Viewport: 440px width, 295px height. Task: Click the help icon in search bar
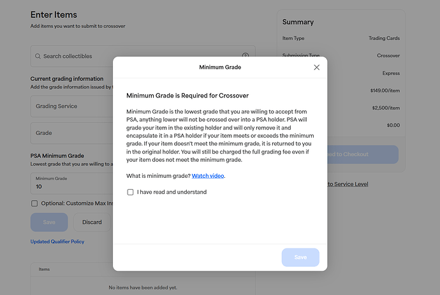(x=246, y=55)
